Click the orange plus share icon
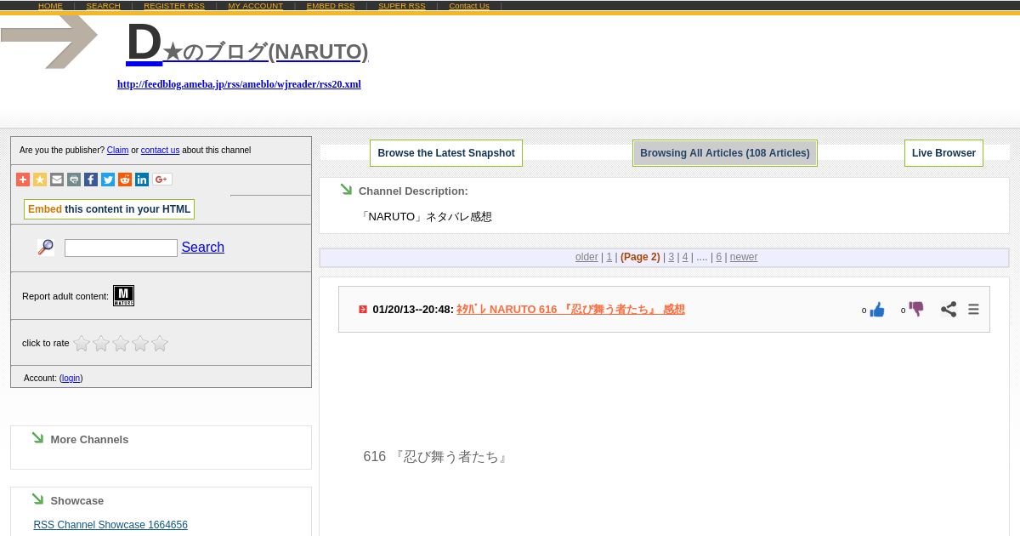 click(23, 180)
